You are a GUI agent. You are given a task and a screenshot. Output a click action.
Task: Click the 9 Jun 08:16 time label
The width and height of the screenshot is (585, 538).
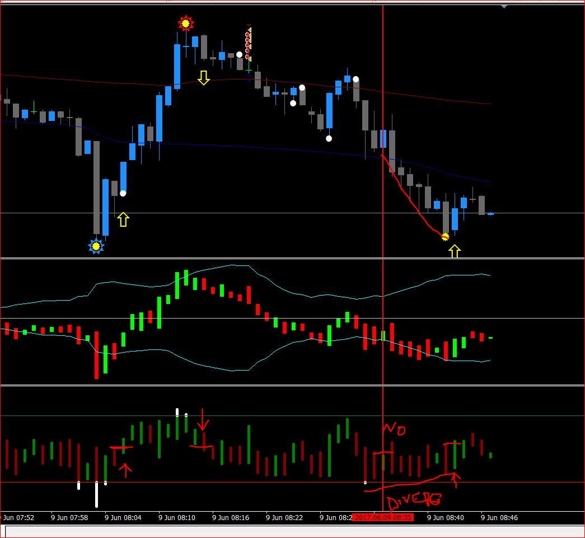point(231,517)
